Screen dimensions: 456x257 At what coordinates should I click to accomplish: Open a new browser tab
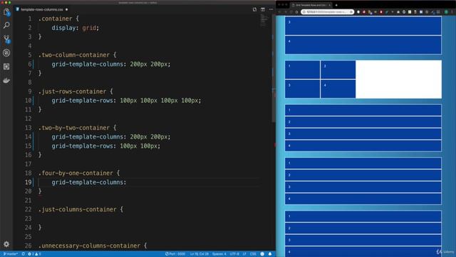tap(336, 5)
